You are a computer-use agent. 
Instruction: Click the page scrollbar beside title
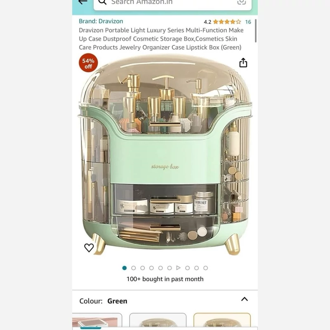256,31
